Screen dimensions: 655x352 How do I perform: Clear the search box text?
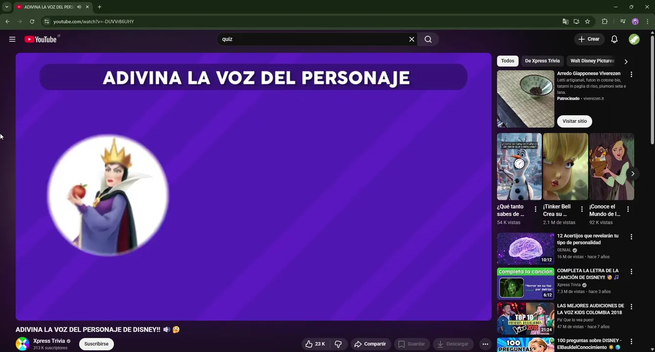coord(411,39)
